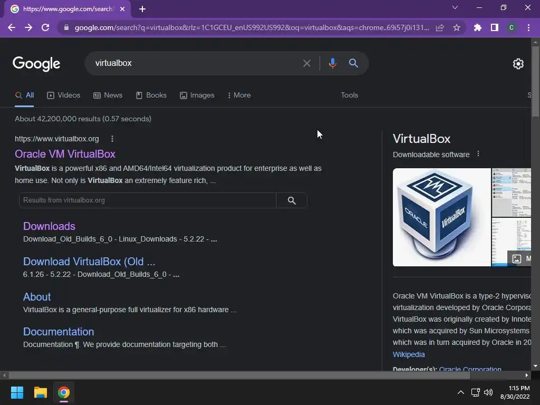Click the vertical scrollbar thumb
The image size is (540, 405).
535,82
